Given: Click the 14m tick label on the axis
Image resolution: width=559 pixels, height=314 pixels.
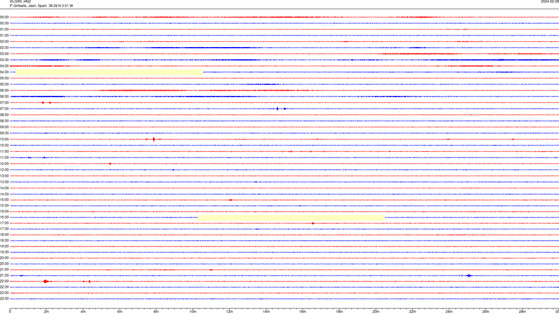Looking at the screenshot, I should point(266,312).
